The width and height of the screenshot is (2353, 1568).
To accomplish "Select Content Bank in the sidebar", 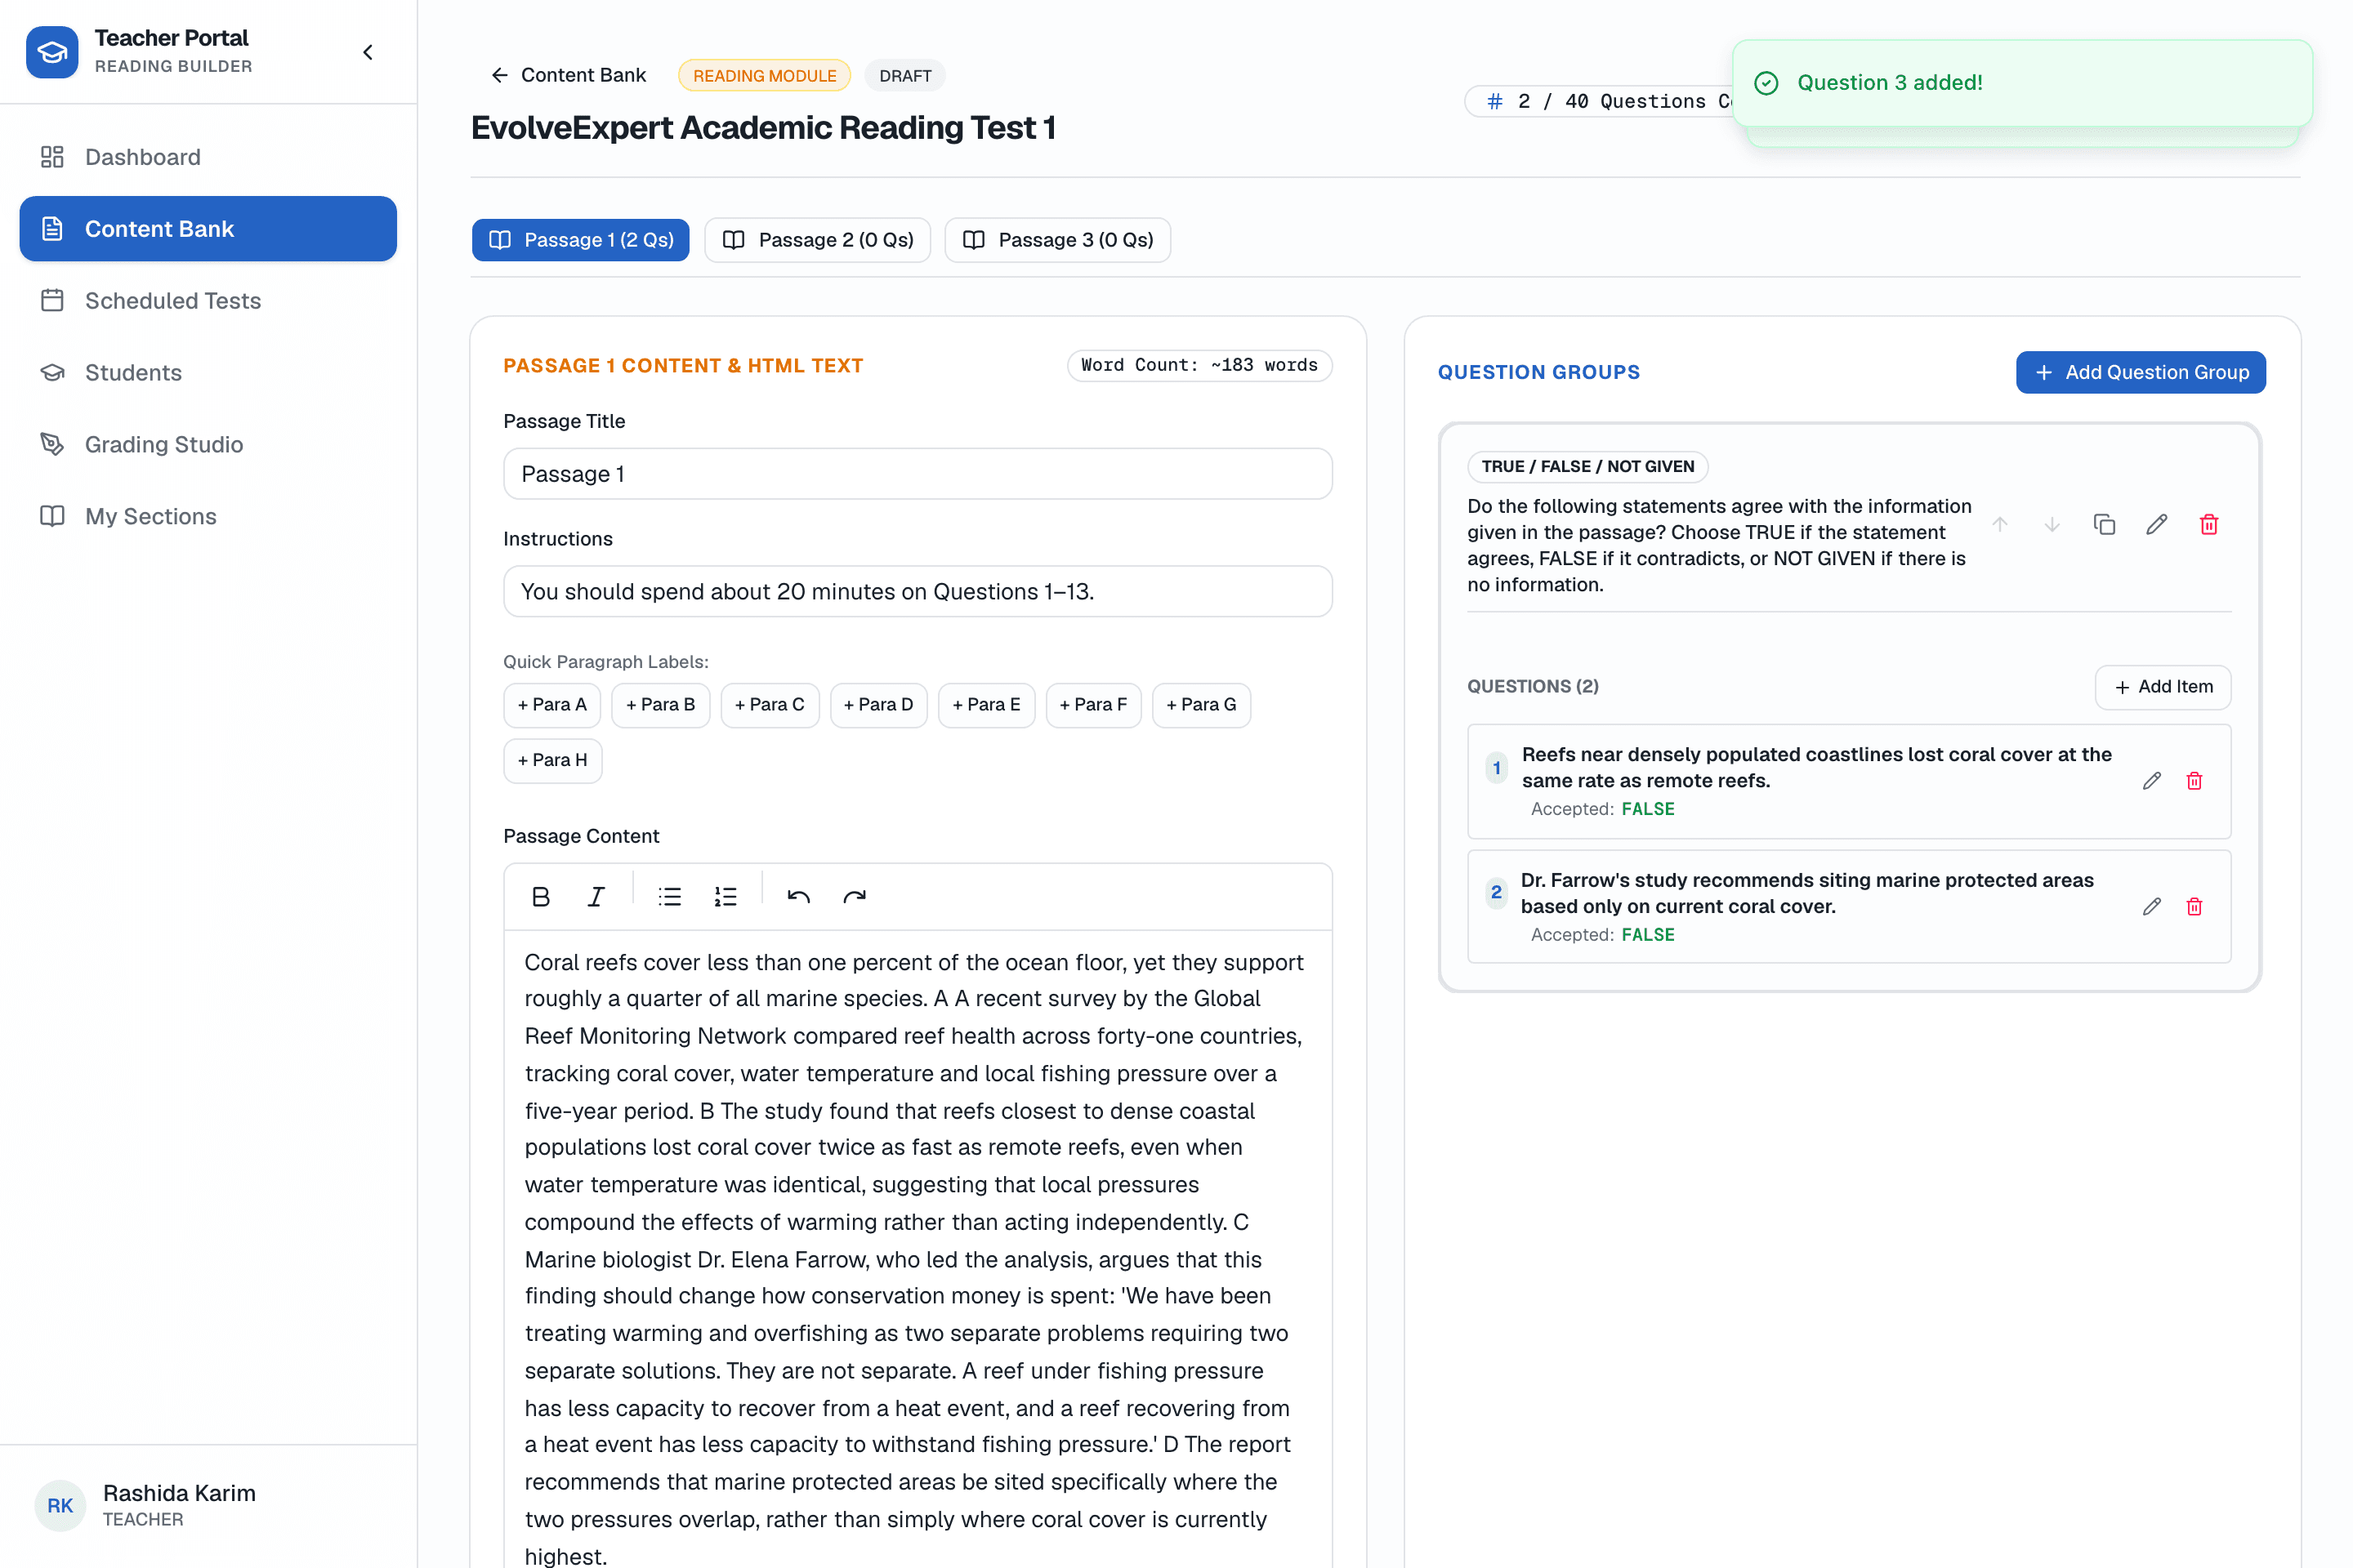I will (208, 229).
